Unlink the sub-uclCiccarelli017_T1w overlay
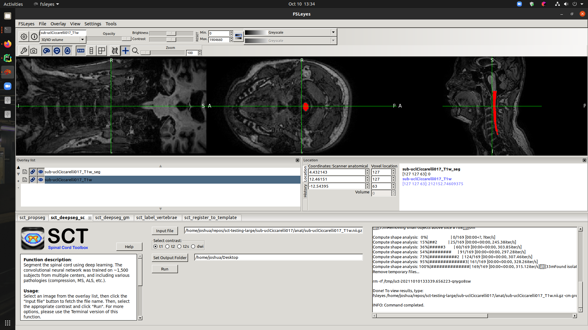 click(33, 180)
